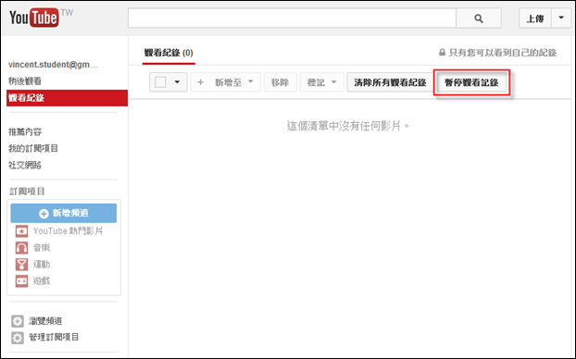
Task: Click the 遊戲 gamepad icon
Action: [21, 281]
